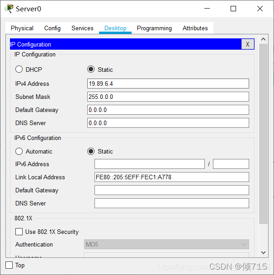
Task: Open the Authentication MD5 dropdown
Action: tap(166, 244)
